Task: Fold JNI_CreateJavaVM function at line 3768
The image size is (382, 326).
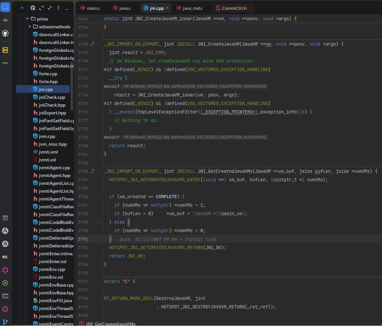Action: 98,44
